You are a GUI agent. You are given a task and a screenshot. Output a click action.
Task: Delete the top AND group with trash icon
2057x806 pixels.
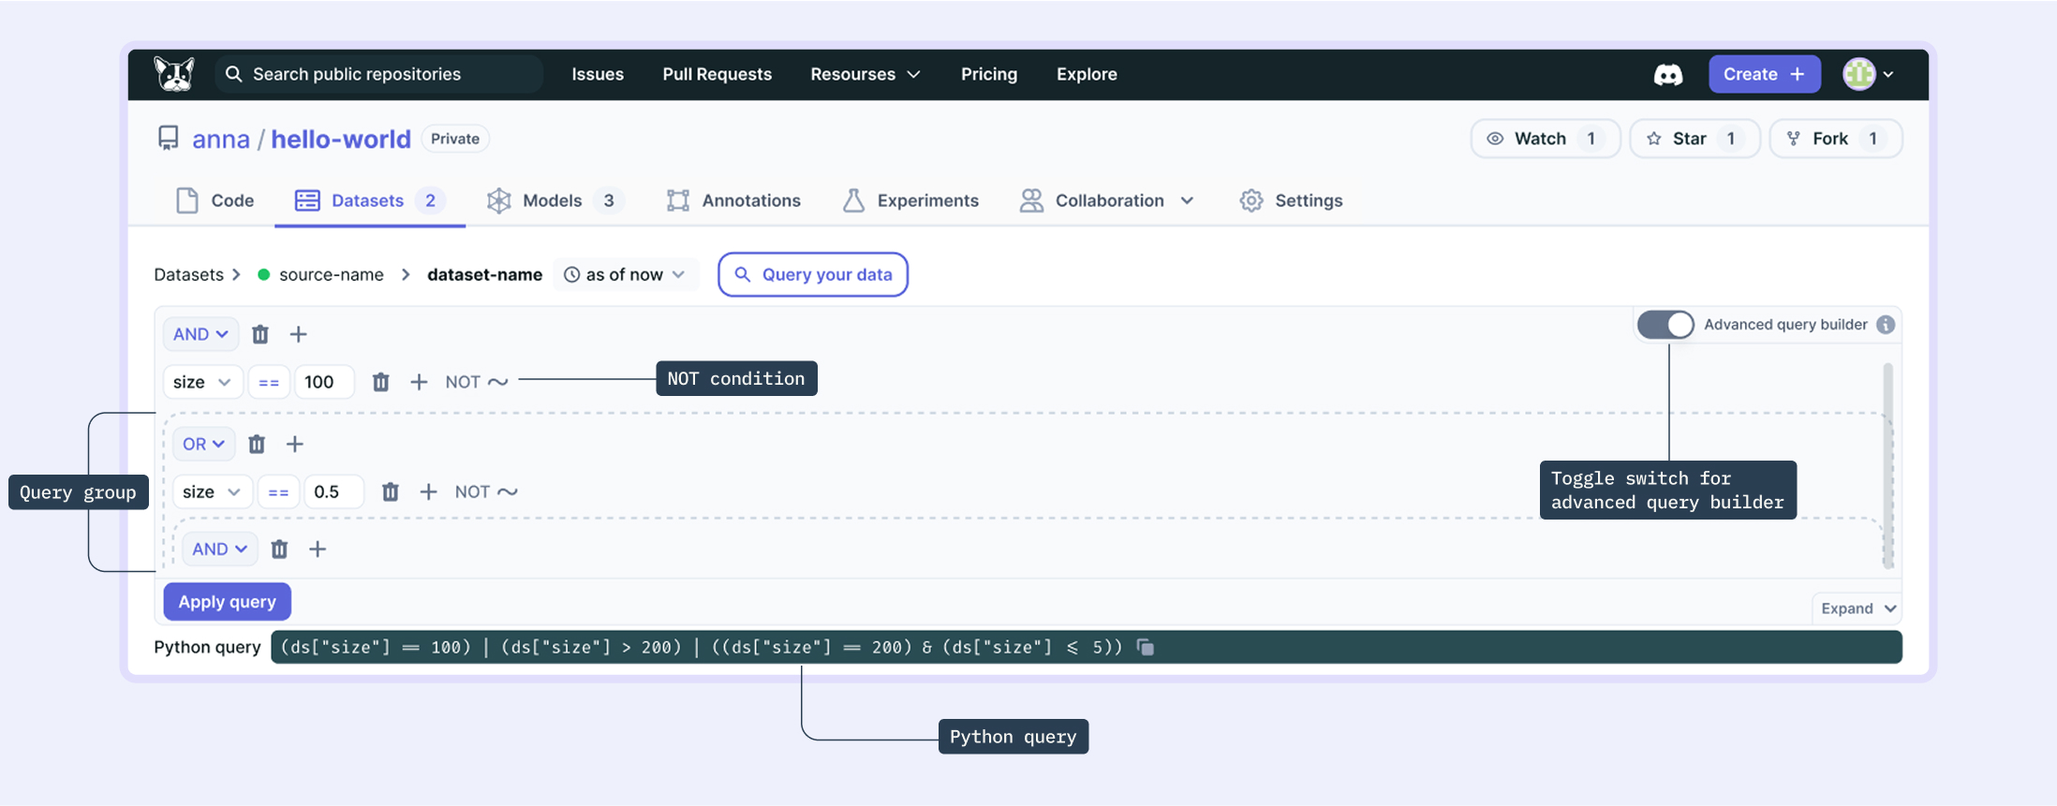(260, 334)
